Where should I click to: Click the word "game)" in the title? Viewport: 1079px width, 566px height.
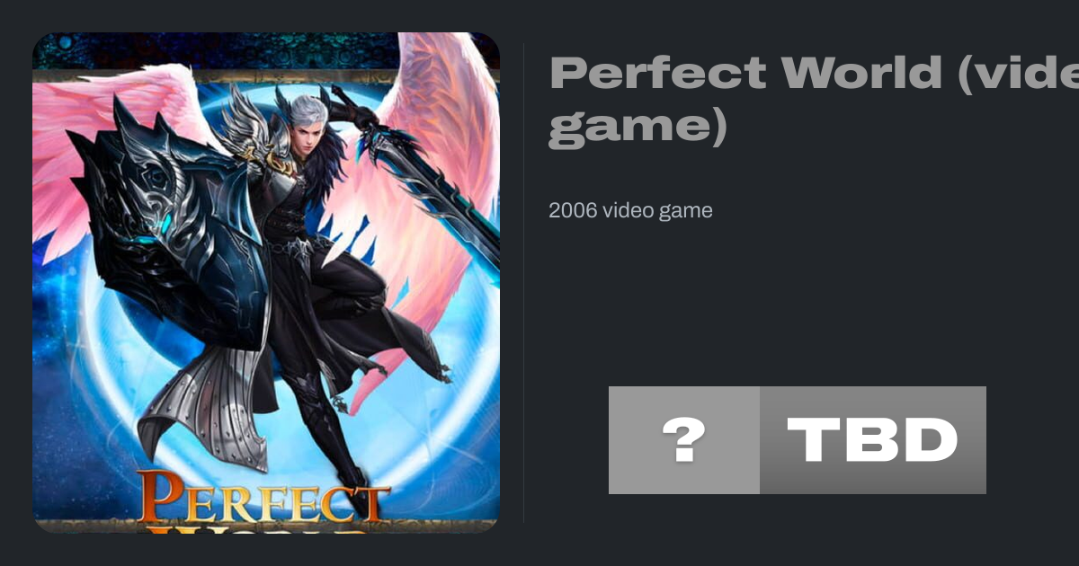[637, 127]
